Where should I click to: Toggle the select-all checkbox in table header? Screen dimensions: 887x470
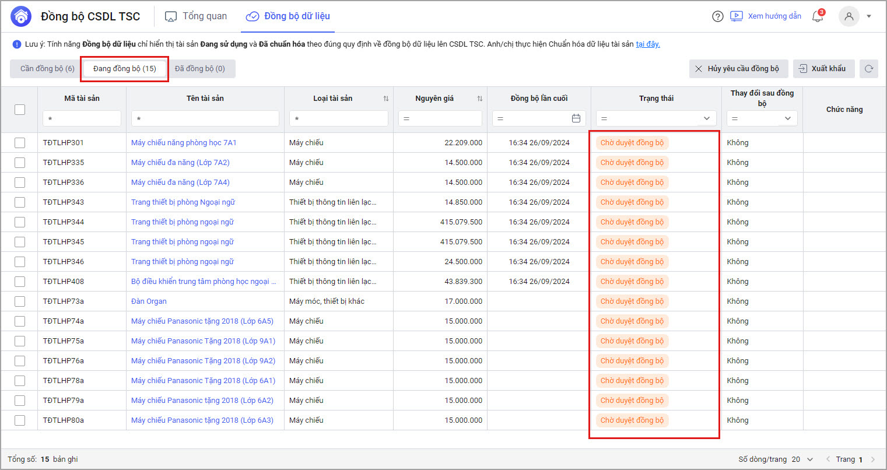20,109
